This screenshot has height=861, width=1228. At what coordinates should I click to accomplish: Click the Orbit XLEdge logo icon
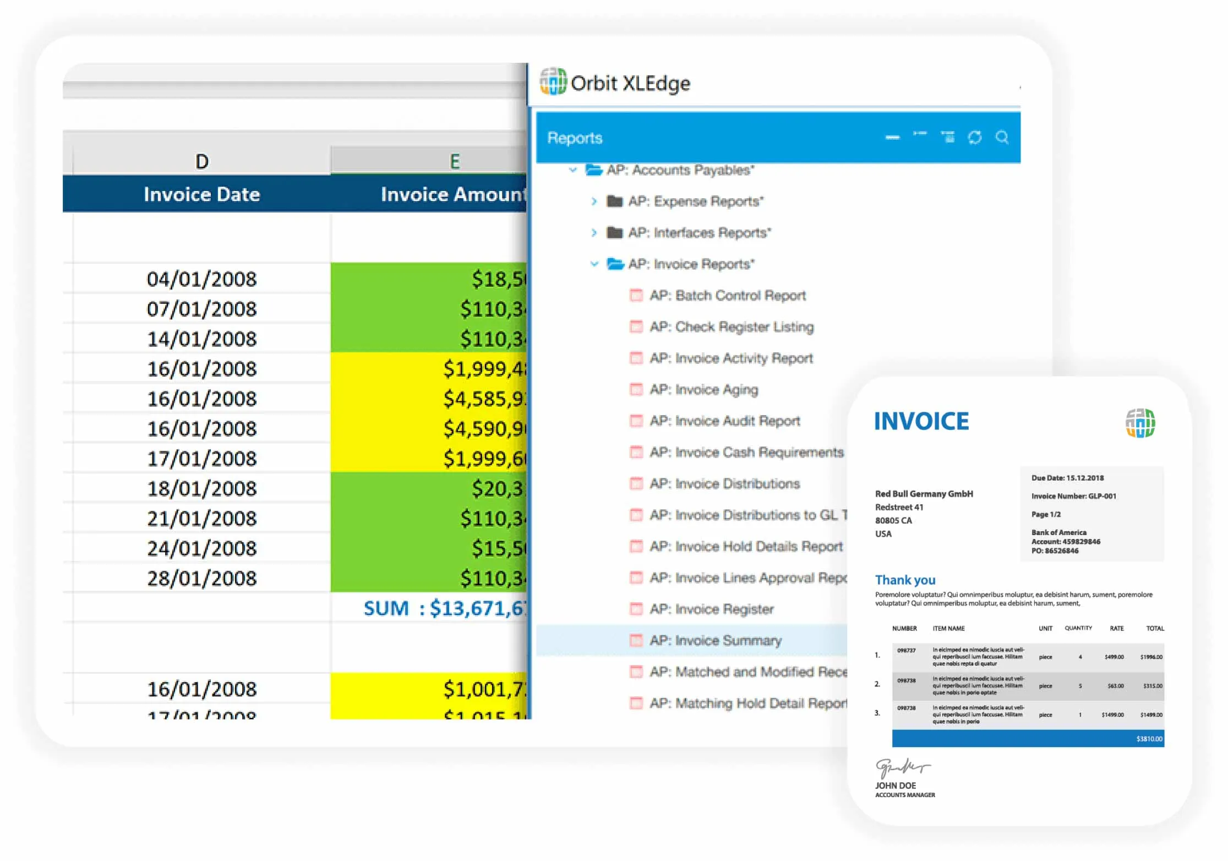[x=553, y=82]
